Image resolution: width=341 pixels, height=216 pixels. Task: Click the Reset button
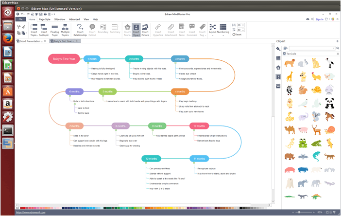pos(237,35)
